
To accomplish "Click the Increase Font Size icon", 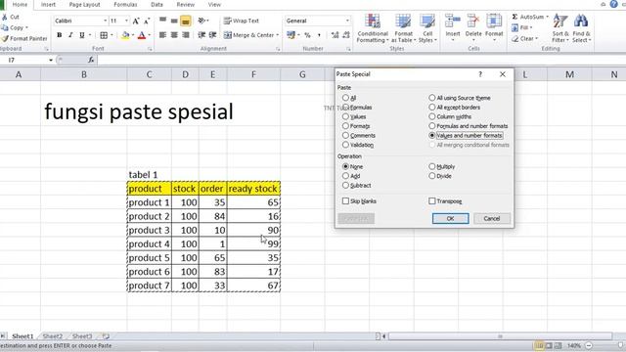I will coord(136,21).
